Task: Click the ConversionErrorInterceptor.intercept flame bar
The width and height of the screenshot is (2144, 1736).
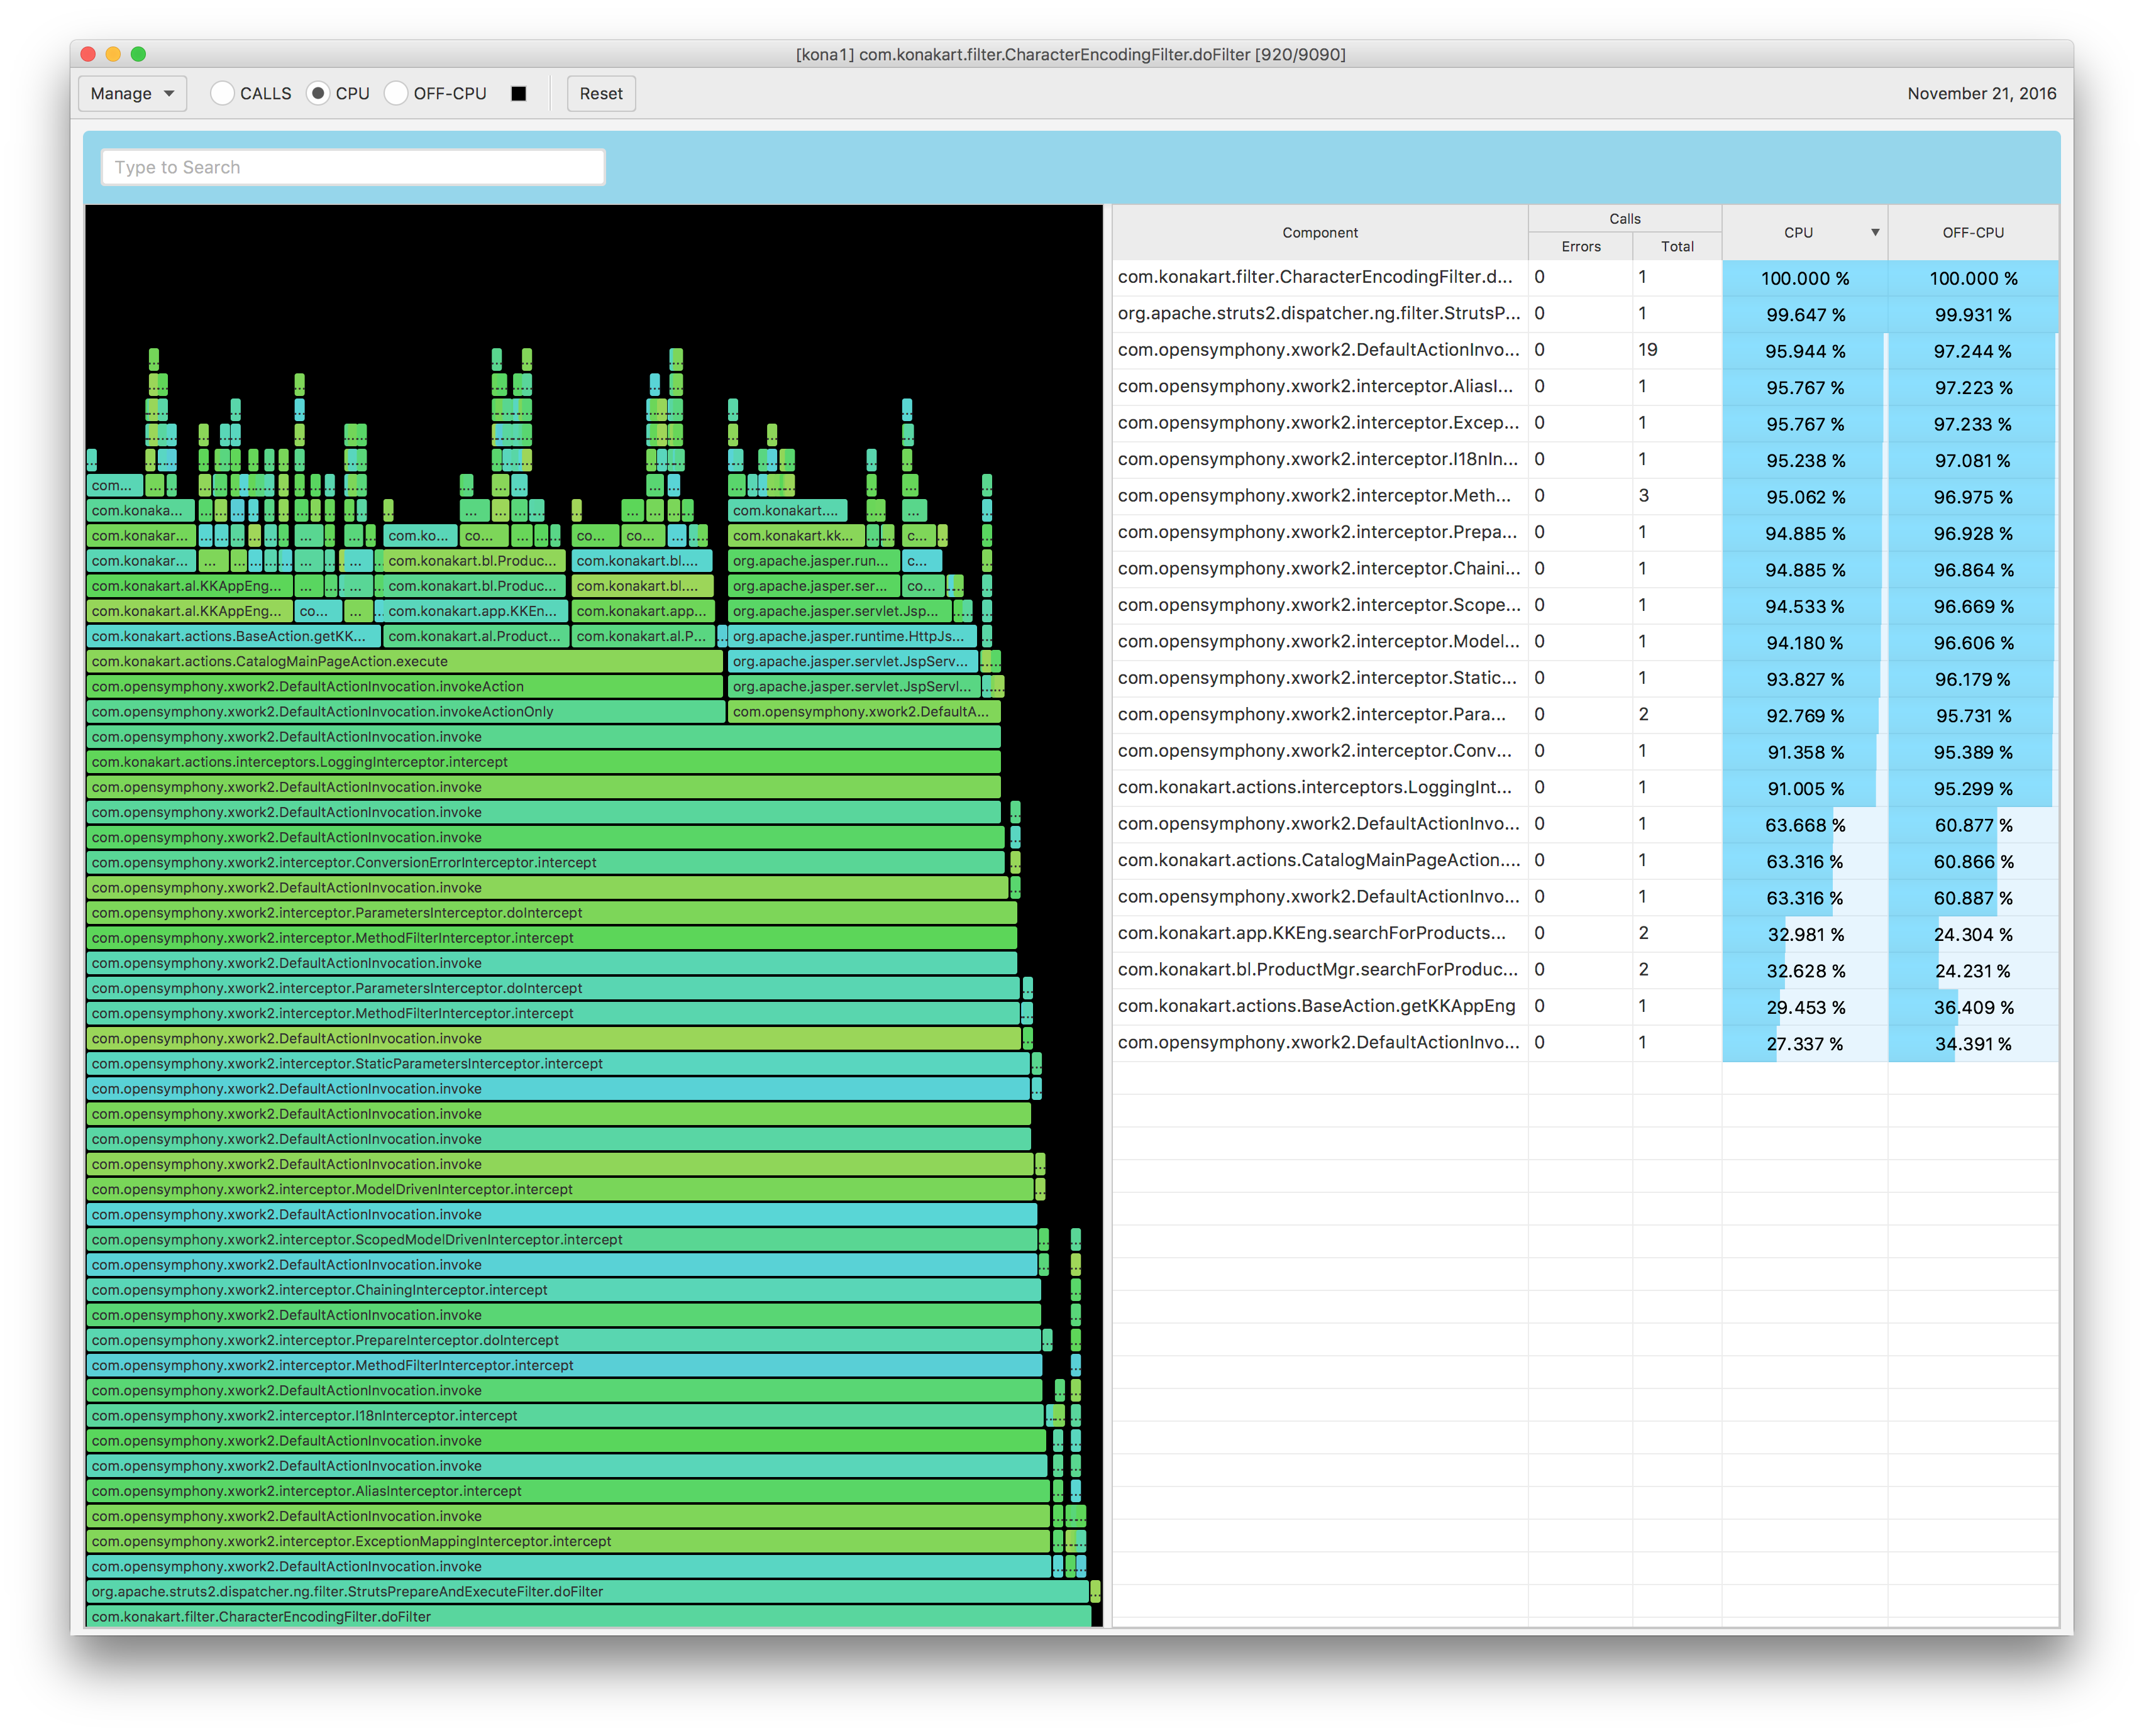Action: point(545,863)
